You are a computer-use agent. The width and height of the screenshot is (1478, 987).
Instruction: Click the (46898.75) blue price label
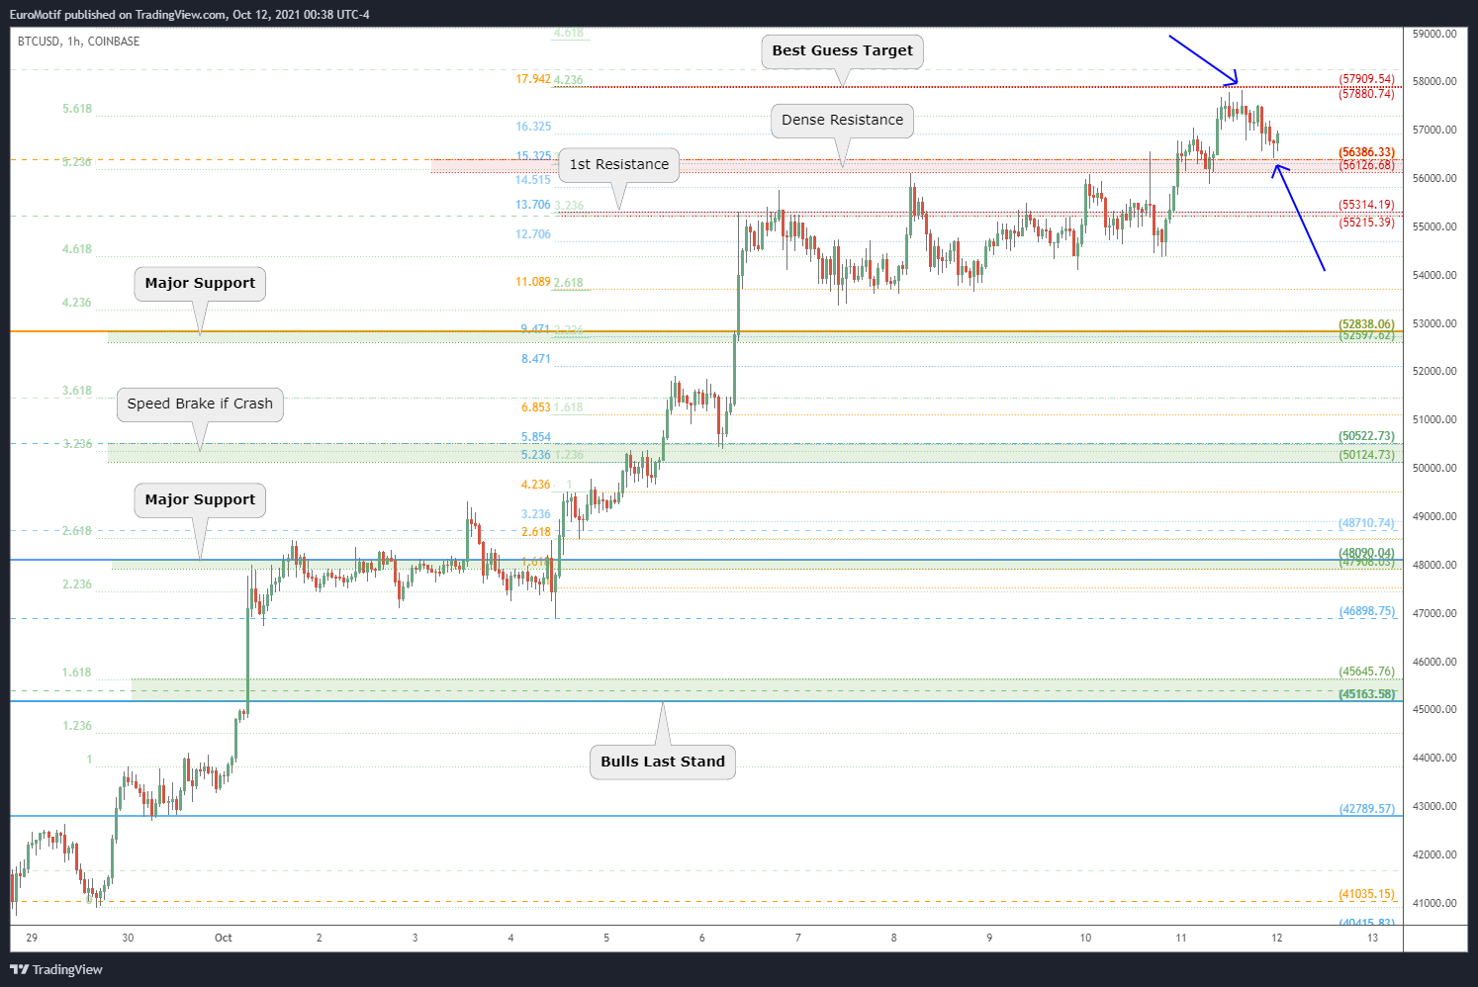[1366, 611]
